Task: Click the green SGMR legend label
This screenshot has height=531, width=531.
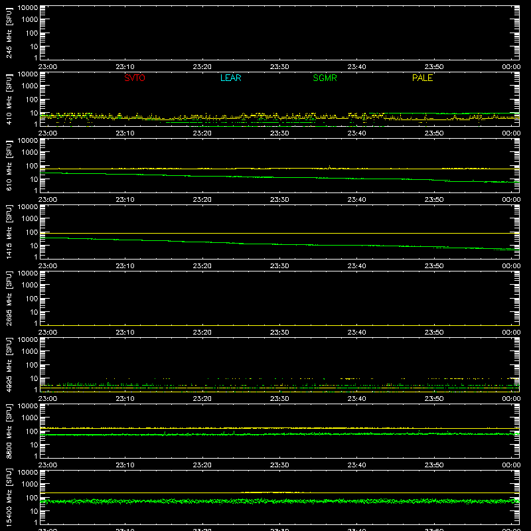Action: click(x=325, y=78)
